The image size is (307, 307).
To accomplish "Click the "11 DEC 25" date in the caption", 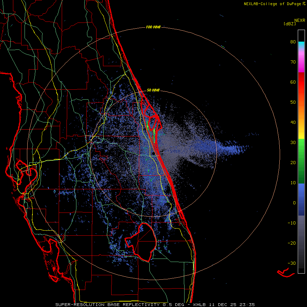I will tap(222, 305).
